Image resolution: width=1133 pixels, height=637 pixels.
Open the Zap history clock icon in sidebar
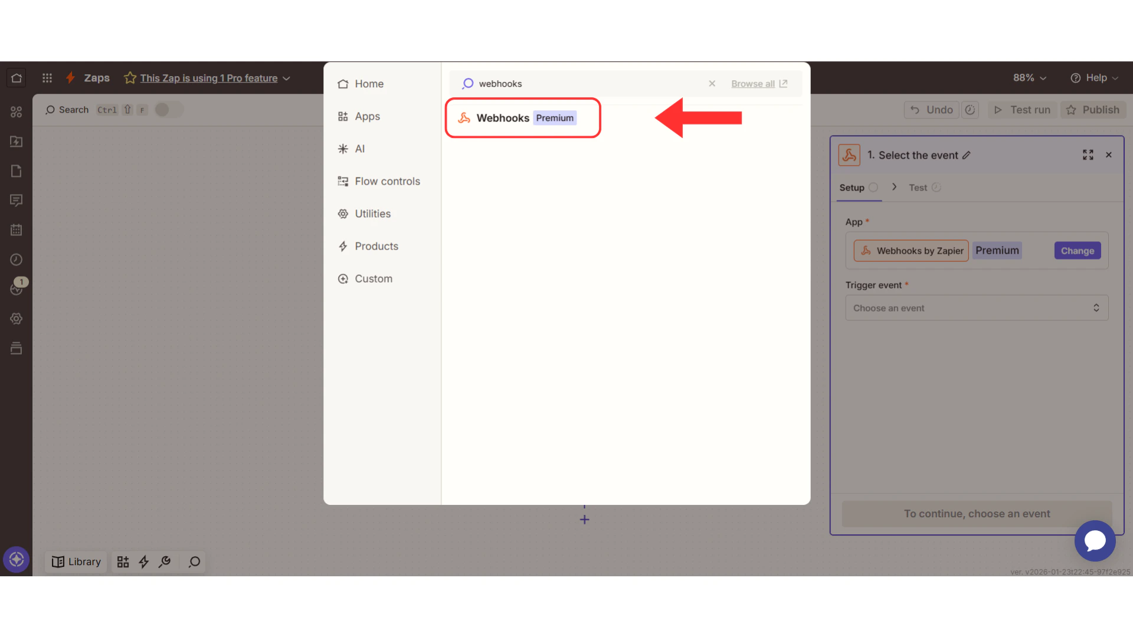coord(16,260)
